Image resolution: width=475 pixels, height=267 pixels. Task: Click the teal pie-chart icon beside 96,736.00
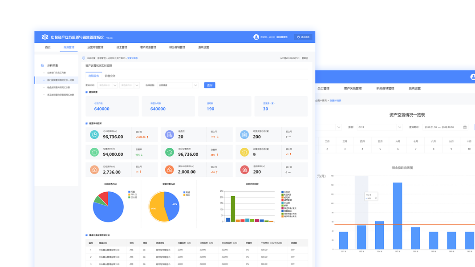tap(94, 135)
